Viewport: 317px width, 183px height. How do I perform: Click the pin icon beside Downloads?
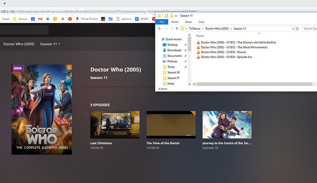click(186, 50)
